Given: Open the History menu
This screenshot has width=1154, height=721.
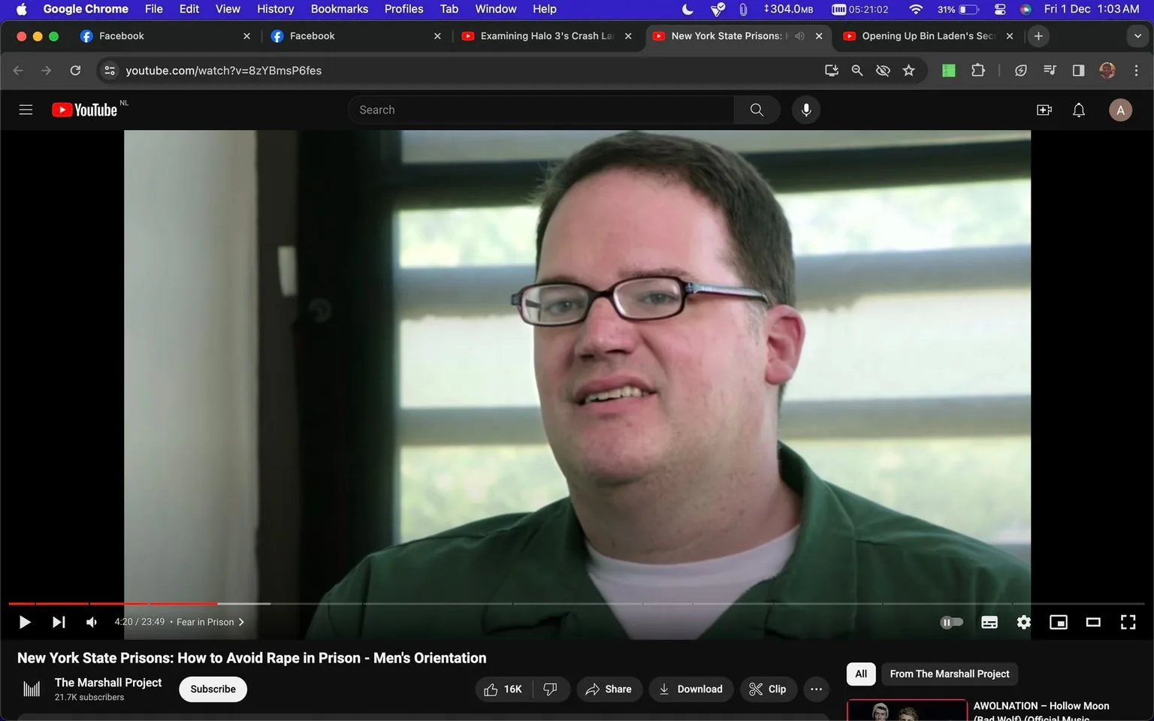Looking at the screenshot, I should [x=275, y=9].
